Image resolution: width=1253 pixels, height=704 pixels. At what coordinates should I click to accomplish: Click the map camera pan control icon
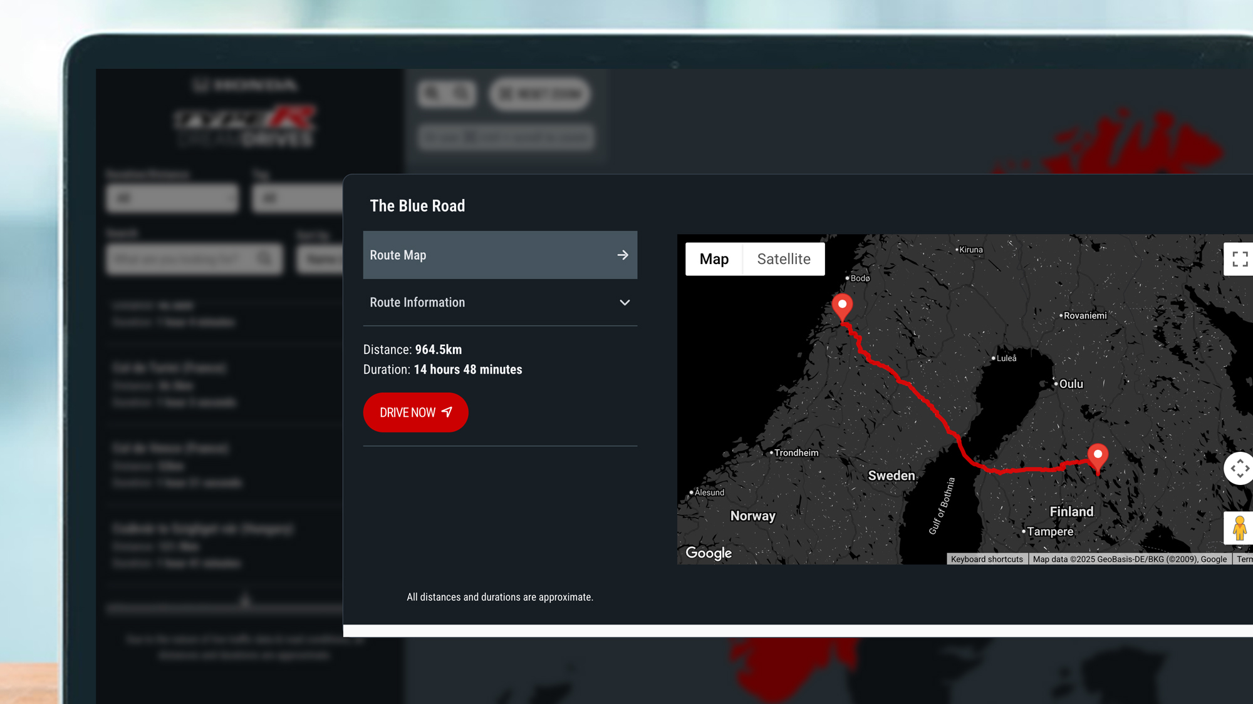[1239, 468]
